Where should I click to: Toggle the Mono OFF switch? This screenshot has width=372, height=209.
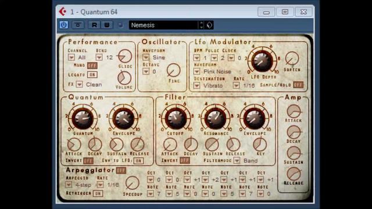pos(92,66)
